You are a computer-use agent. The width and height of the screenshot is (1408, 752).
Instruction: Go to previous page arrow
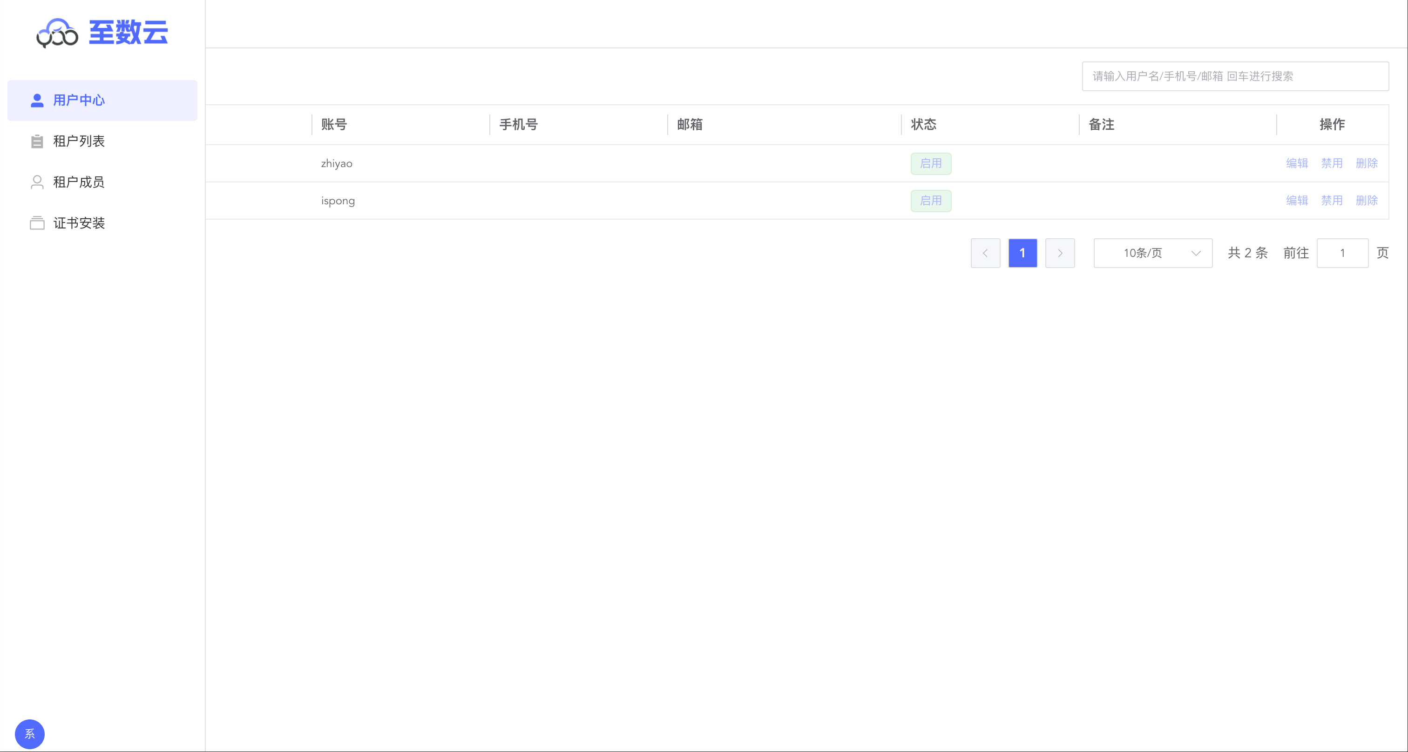(985, 253)
